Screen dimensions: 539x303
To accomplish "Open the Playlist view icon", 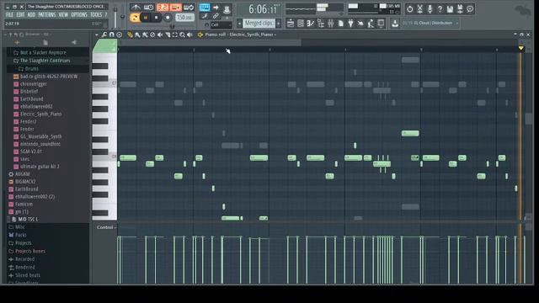I will tap(291, 24).
